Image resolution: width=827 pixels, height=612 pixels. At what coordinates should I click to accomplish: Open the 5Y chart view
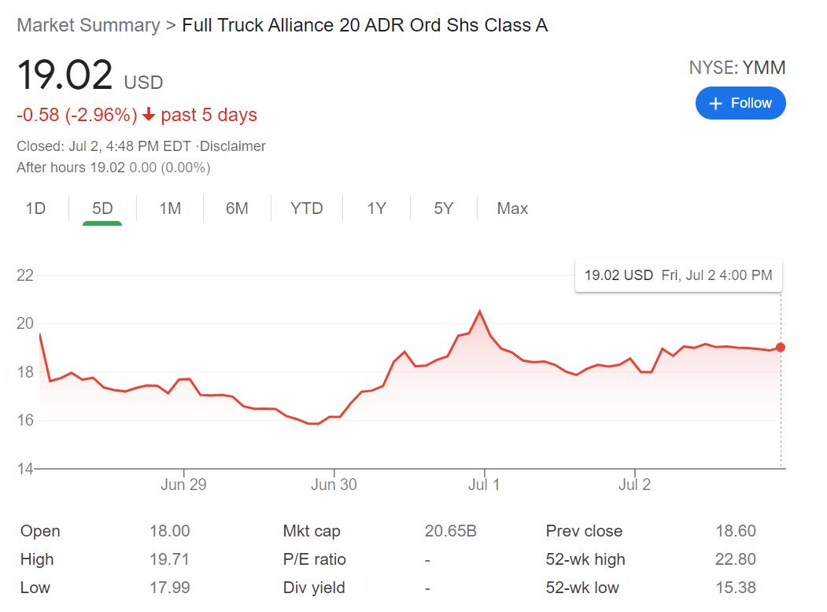[x=444, y=208]
